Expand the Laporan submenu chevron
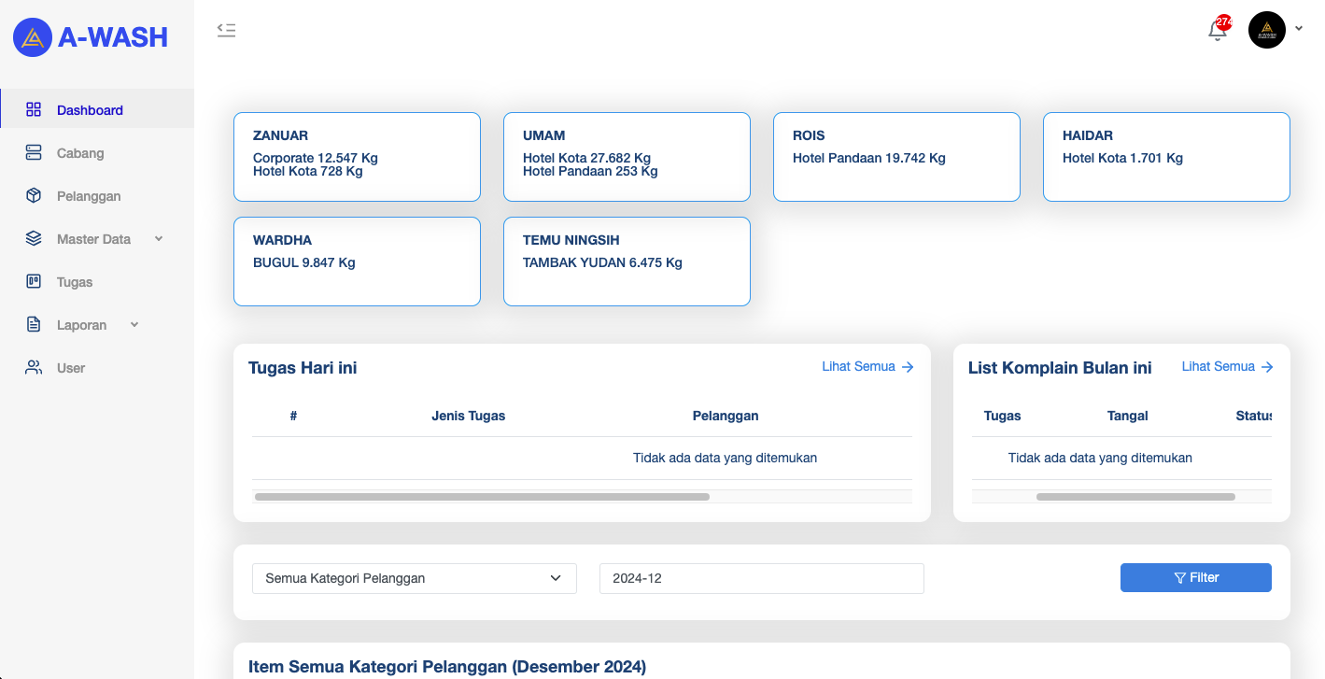Viewport: 1325px width, 679px height. point(134,324)
